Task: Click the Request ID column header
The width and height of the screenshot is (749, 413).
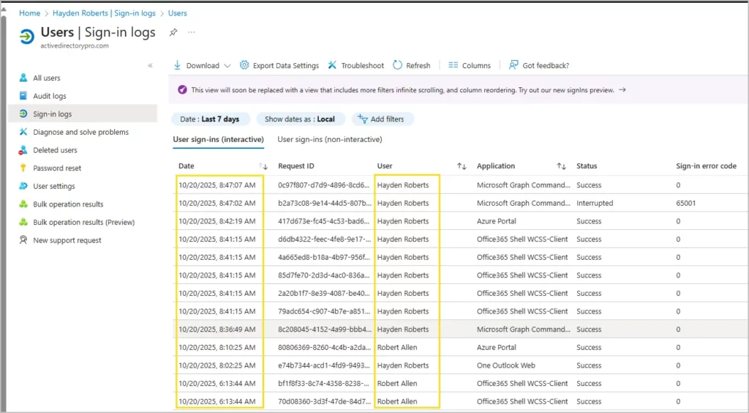Action: coord(296,166)
